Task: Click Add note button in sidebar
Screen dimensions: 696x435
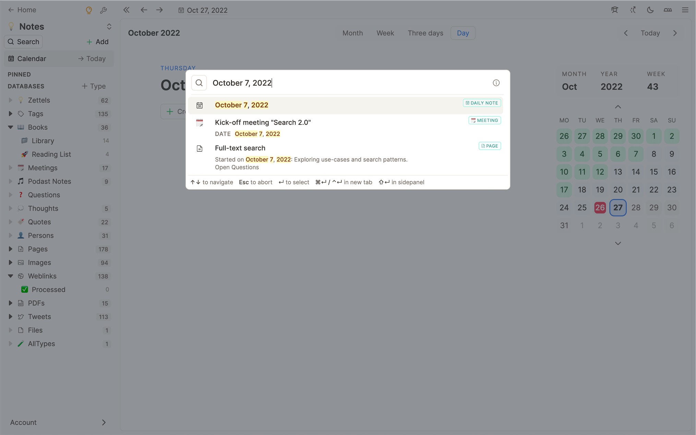Action: (x=97, y=41)
